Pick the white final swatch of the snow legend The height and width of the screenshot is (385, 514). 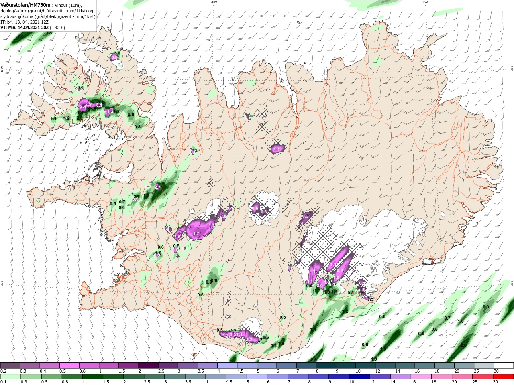[x=504, y=365]
